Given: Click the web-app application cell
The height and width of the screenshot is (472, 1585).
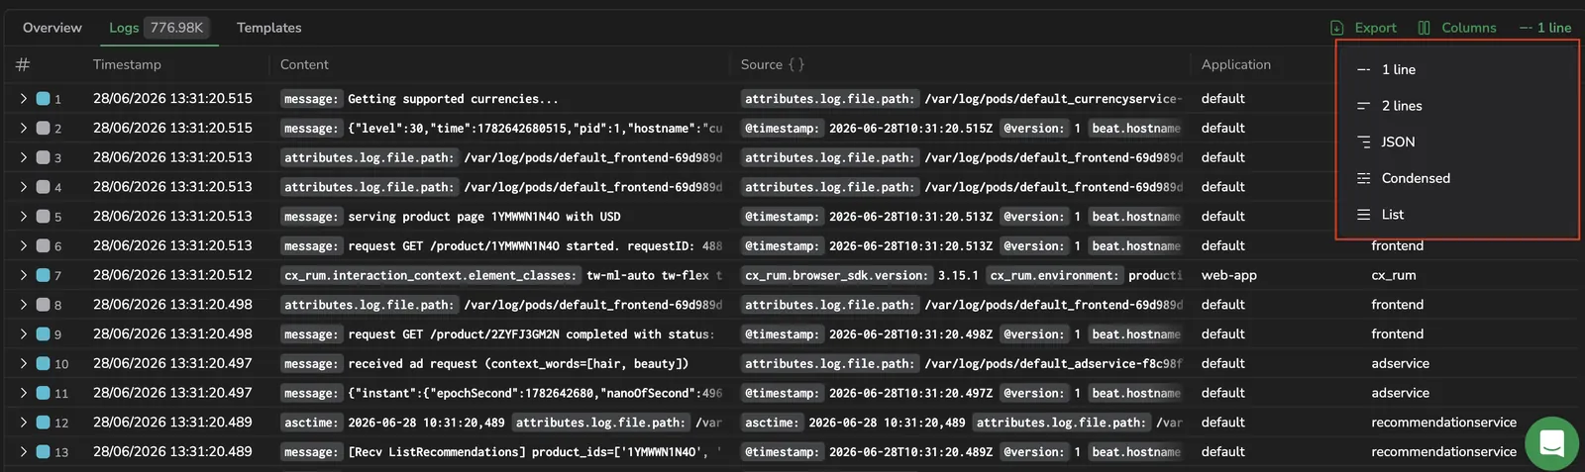Looking at the screenshot, I should click(x=1229, y=275).
